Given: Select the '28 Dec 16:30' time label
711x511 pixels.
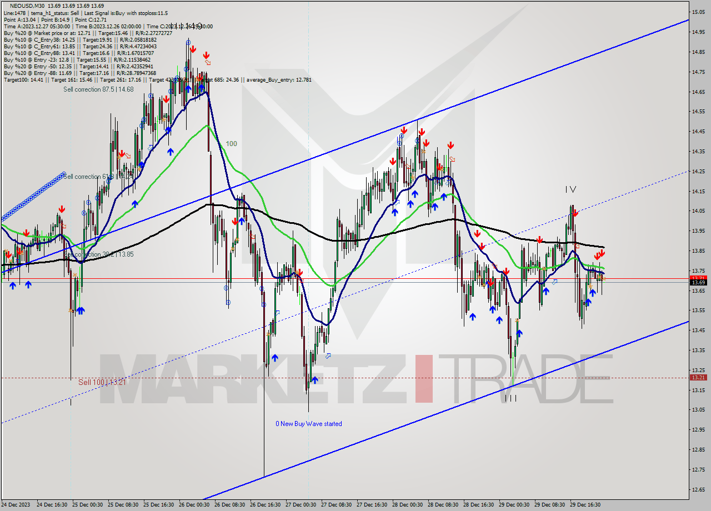Looking at the screenshot, I should pos(479,505).
